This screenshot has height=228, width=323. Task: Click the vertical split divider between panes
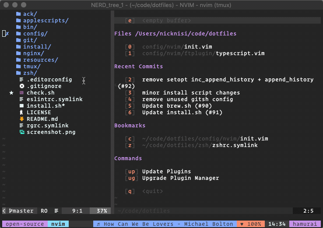coord(112,109)
